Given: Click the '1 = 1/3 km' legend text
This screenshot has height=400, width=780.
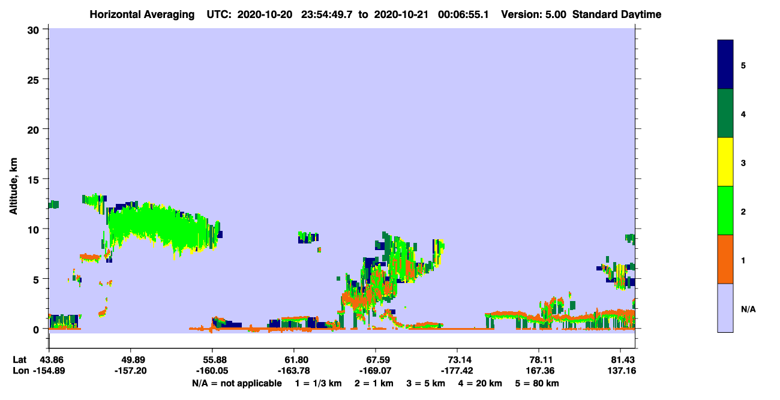Looking at the screenshot, I should (x=319, y=383).
